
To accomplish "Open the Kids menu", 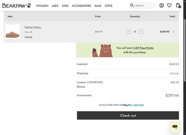I will coord(65,6).
